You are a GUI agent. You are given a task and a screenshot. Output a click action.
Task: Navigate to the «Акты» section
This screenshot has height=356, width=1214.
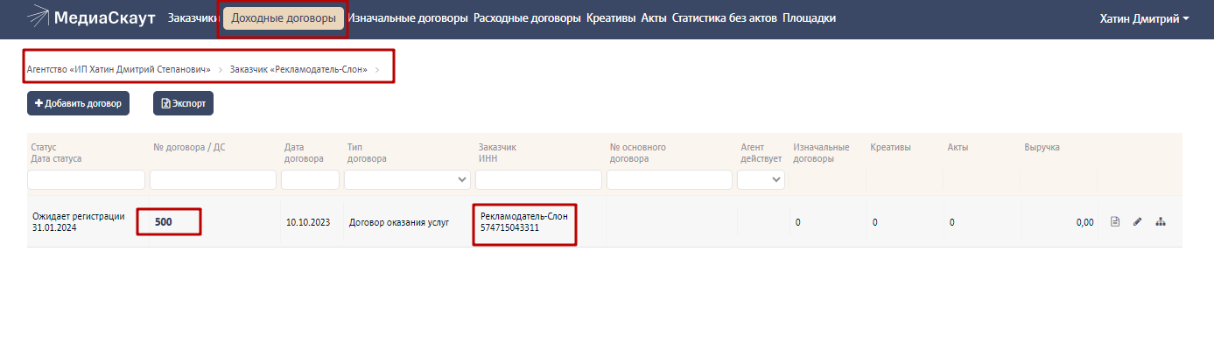pyautogui.click(x=654, y=18)
